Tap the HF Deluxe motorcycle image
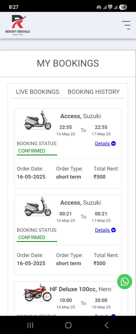 [x=37, y=293]
